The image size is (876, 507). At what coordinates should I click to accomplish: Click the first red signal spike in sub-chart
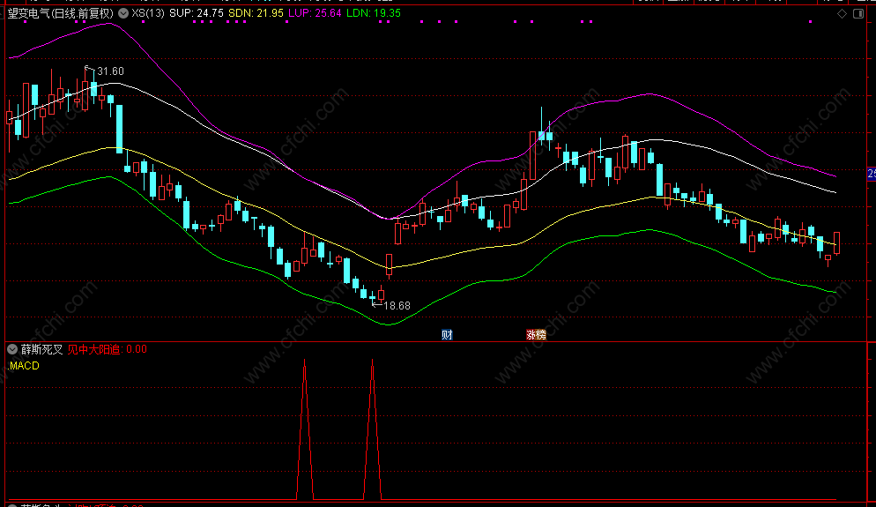(304, 429)
